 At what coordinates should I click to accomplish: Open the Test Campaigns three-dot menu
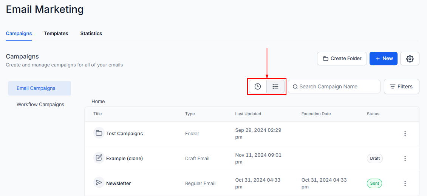tap(405, 134)
